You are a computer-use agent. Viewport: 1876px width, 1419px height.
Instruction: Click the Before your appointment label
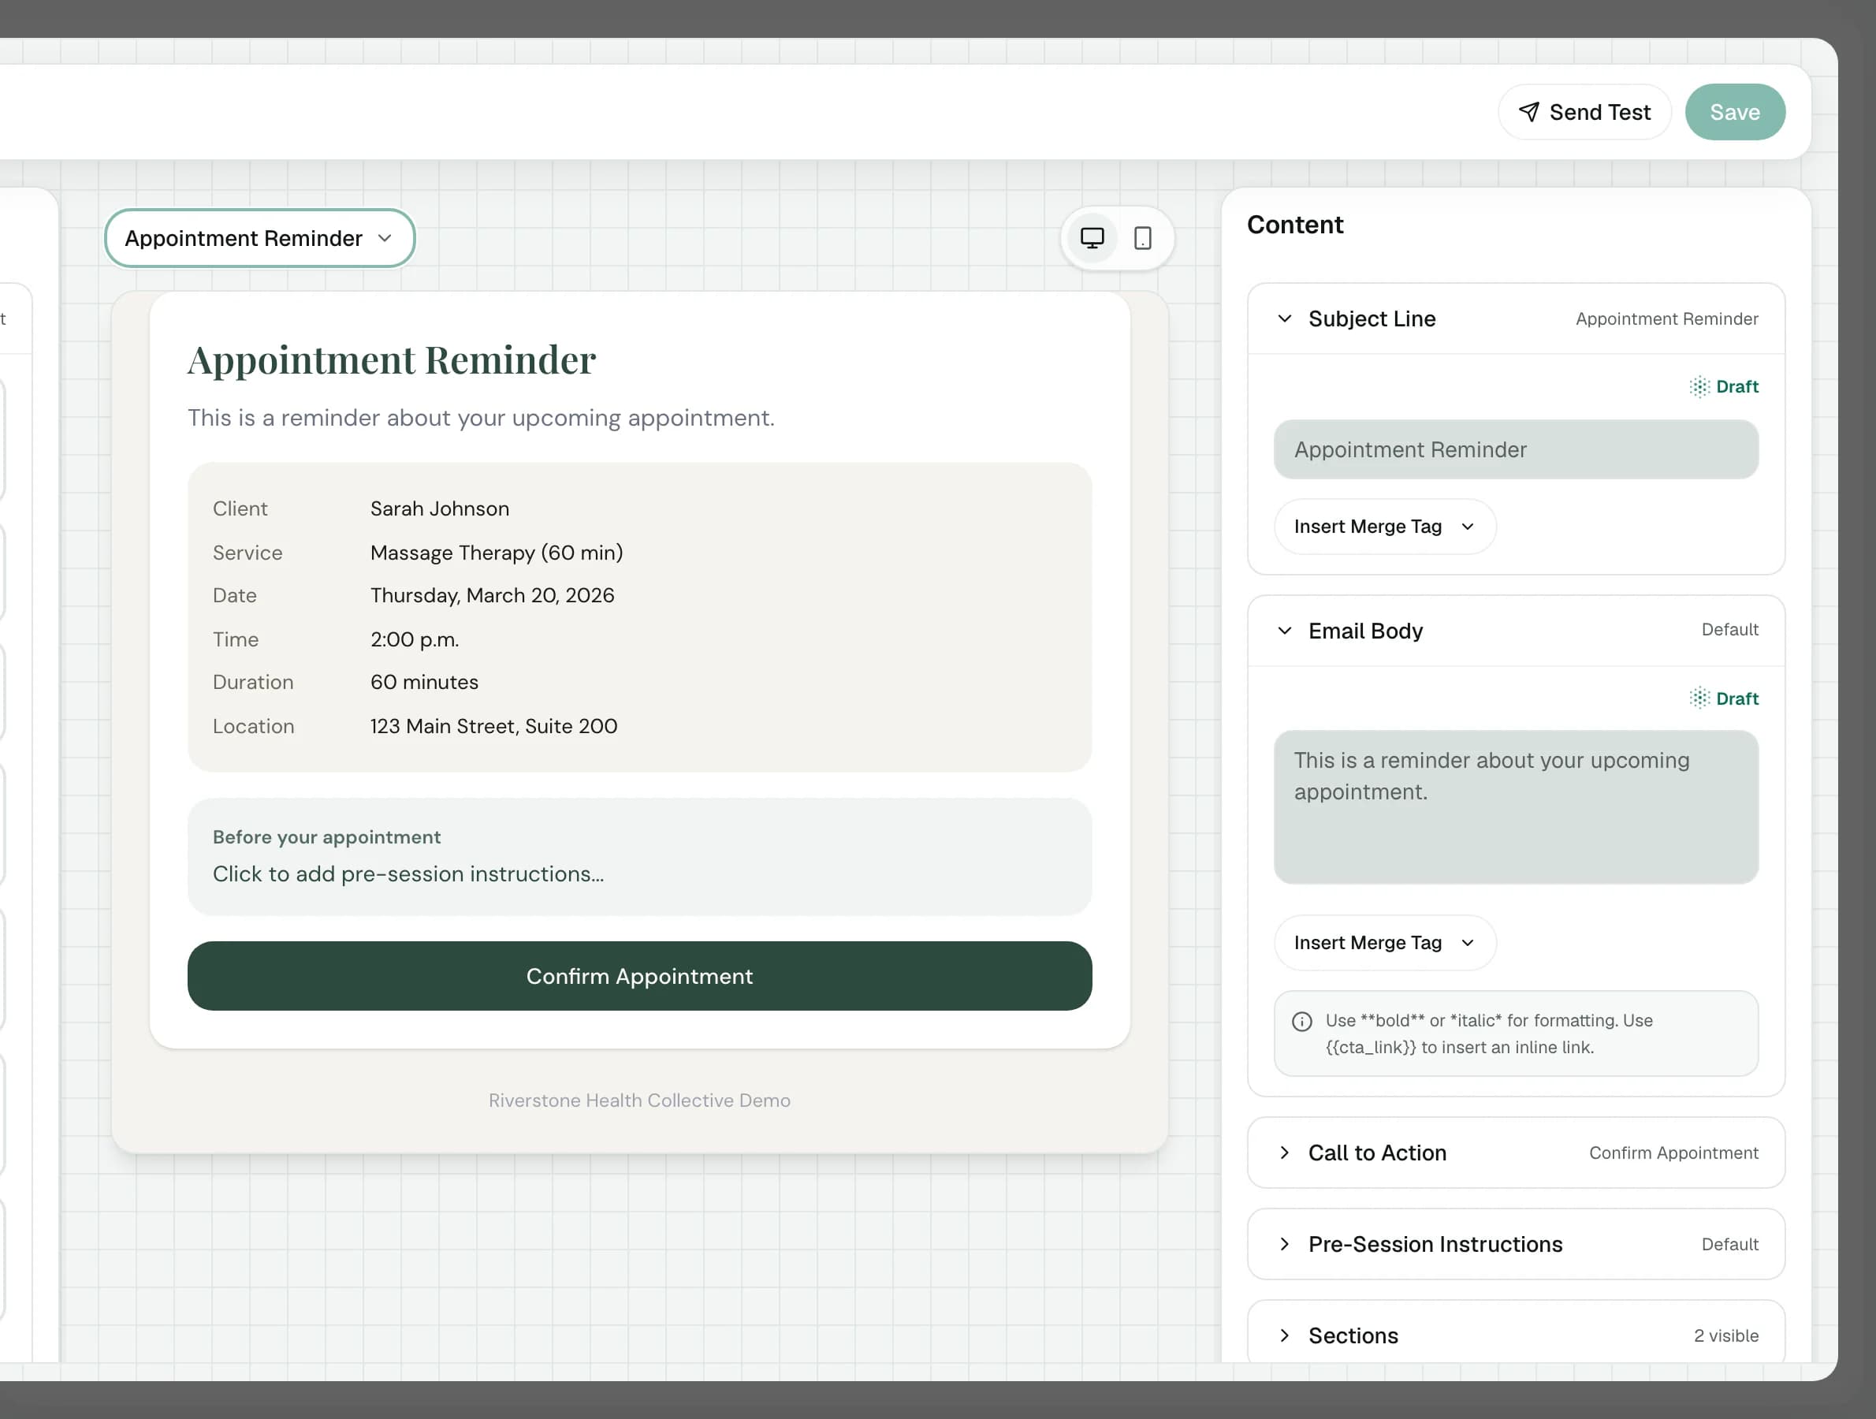tap(326, 837)
